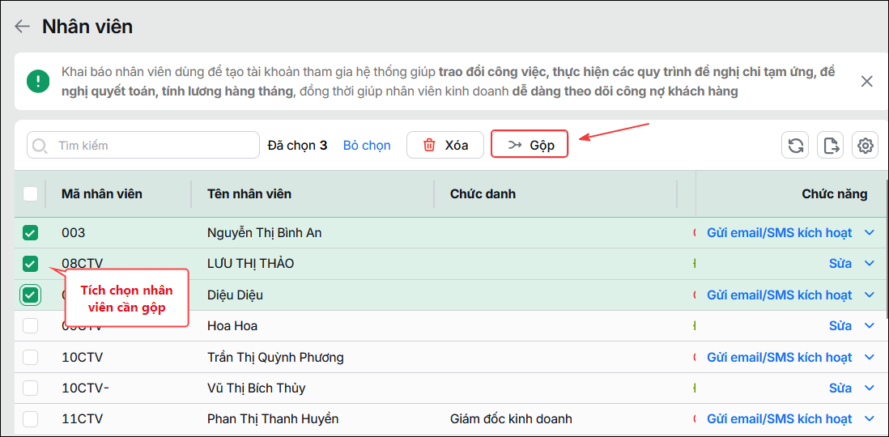Screen dimensions: 889x437
Task: Click the Gộp merge button
Action: (530, 145)
